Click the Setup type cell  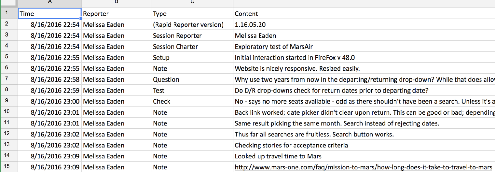[x=192, y=58]
